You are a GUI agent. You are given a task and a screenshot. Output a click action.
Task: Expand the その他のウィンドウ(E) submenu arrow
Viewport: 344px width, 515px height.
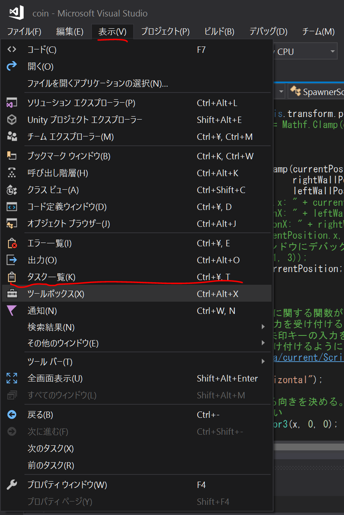pyautogui.click(x=263, y=343)
